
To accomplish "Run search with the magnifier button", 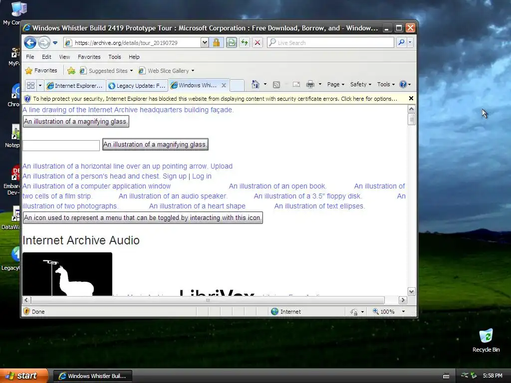I will click(402, 42).
